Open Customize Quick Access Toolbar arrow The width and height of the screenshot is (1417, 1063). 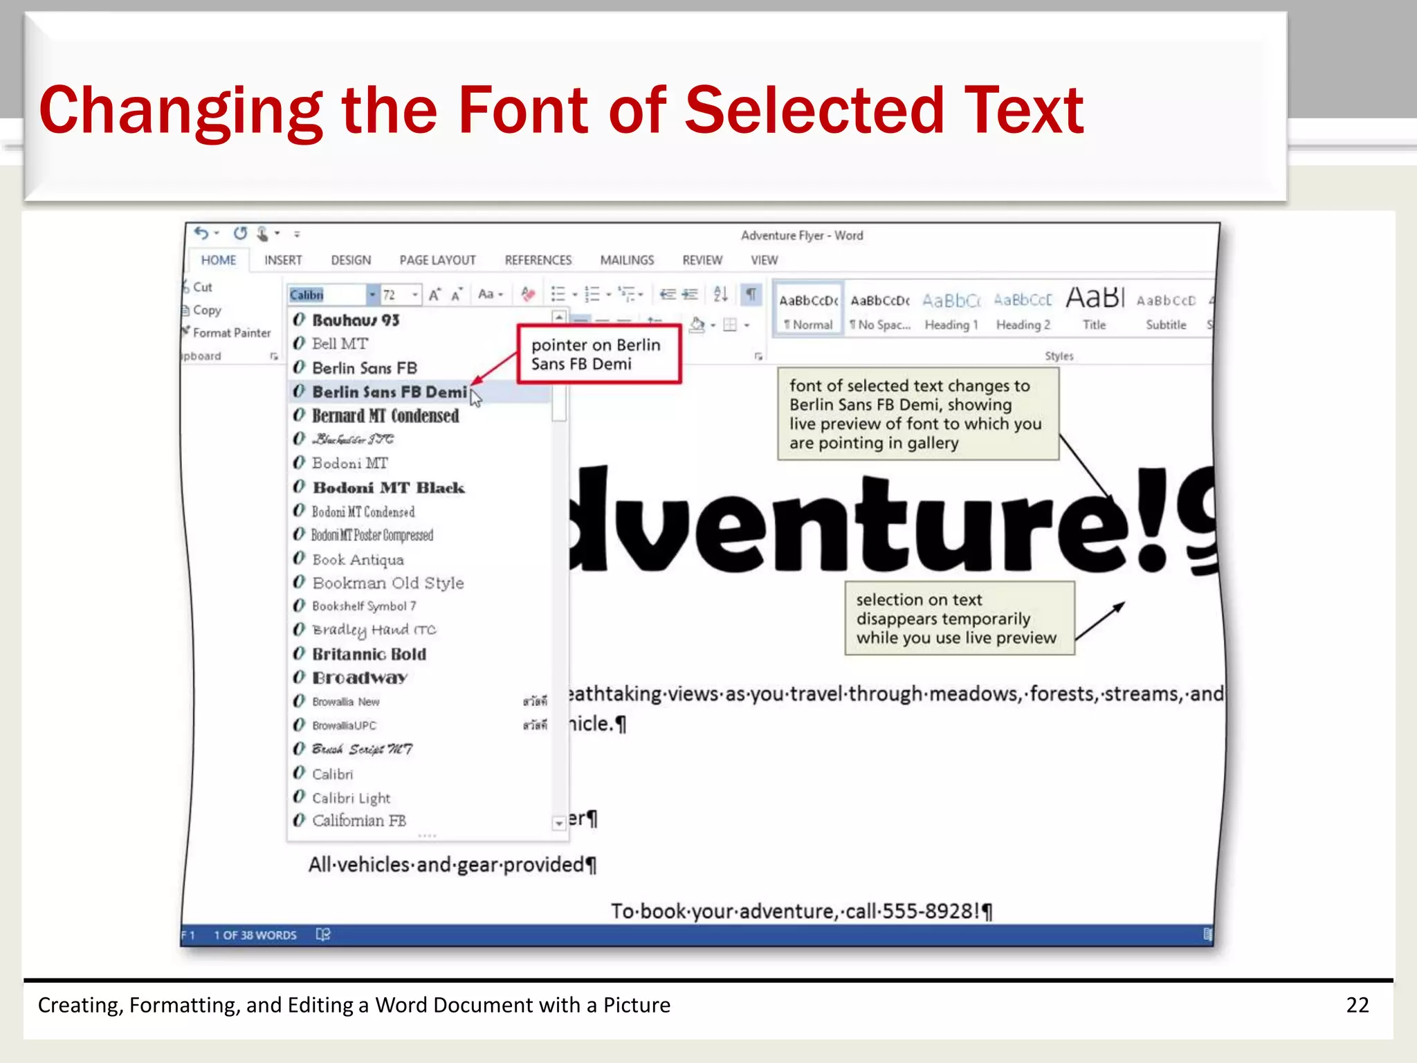click(x=297, y=234)
